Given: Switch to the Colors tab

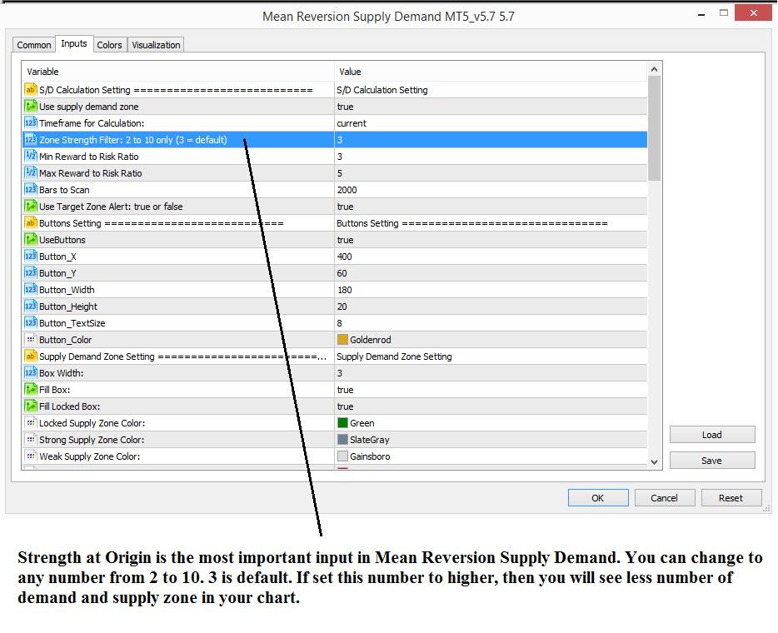Looking at the screenshot, I should click(109, 45).
